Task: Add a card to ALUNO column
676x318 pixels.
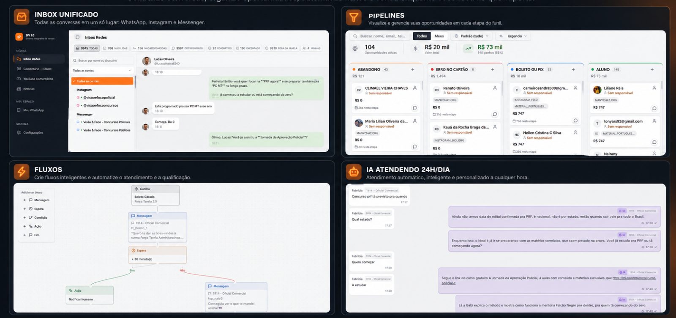Action: point(652,70)
